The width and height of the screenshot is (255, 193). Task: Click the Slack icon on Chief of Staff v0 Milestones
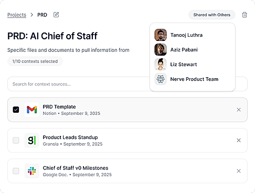pyautogui.click(x=32, y=171)
